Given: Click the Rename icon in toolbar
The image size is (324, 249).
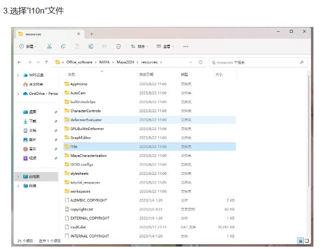Looking at the screenshot, I should point(91,46).
